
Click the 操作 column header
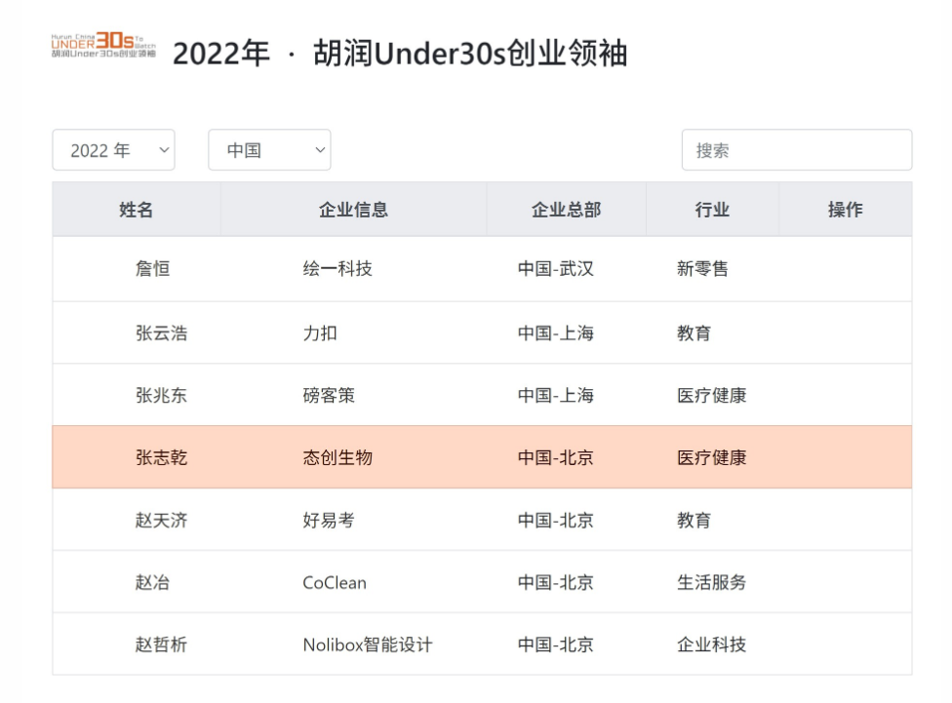click(845, 210)
